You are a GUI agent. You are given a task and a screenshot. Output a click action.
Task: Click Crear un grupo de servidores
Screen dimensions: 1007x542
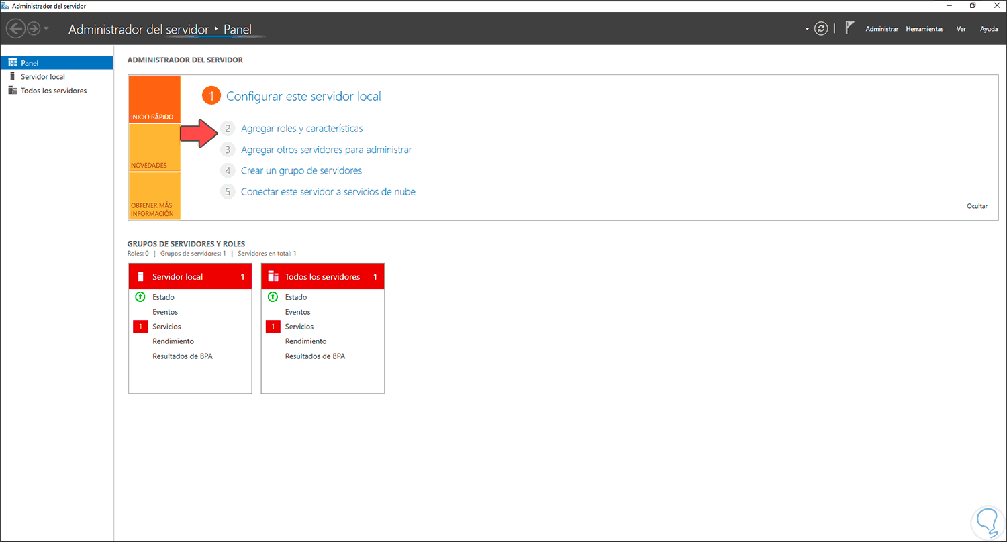point(301,170)
